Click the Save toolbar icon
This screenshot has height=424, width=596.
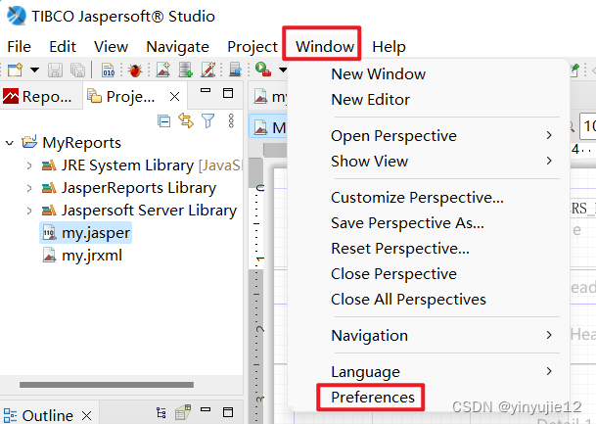pyautogui.click(x=55, y=70)
